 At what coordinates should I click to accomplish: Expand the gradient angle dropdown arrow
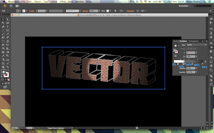point(196,52)
